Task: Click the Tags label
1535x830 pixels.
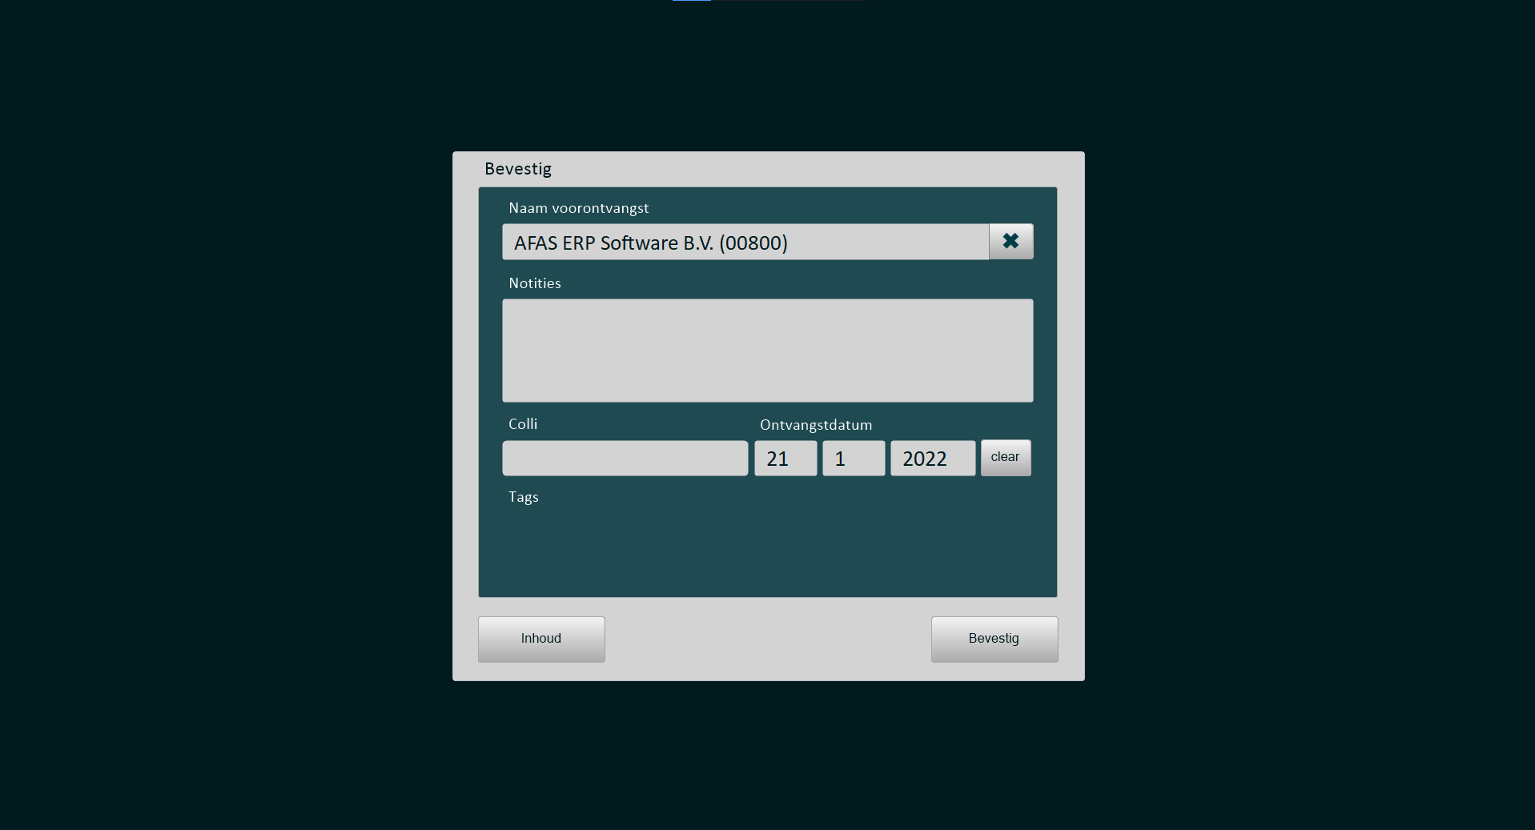Action: (524, 497)
